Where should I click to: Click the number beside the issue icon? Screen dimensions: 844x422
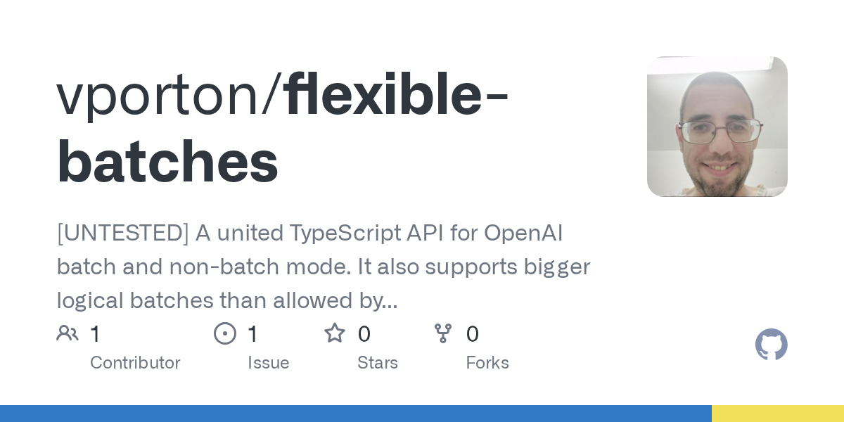253,334
